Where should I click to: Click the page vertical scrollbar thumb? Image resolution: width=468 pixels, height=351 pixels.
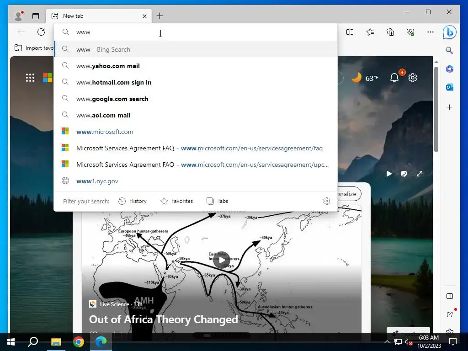tap(436, 109)
